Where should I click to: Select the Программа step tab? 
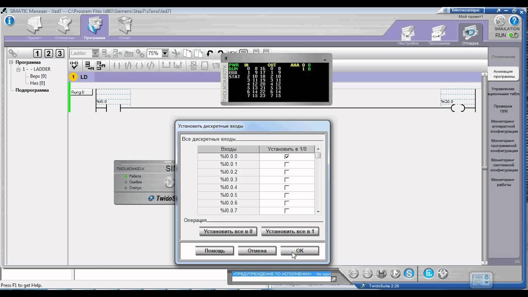(x=95, y=28)
